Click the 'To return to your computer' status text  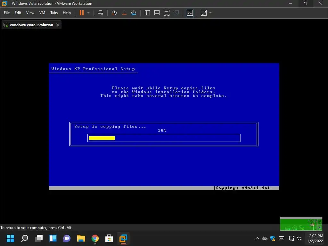click(37, 228)
